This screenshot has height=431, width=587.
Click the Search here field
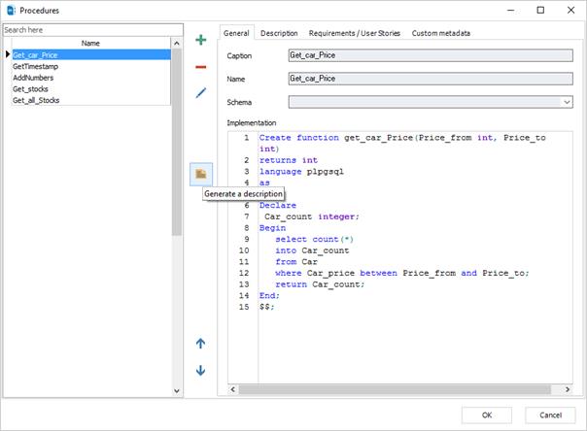click(x=93, y=30)
